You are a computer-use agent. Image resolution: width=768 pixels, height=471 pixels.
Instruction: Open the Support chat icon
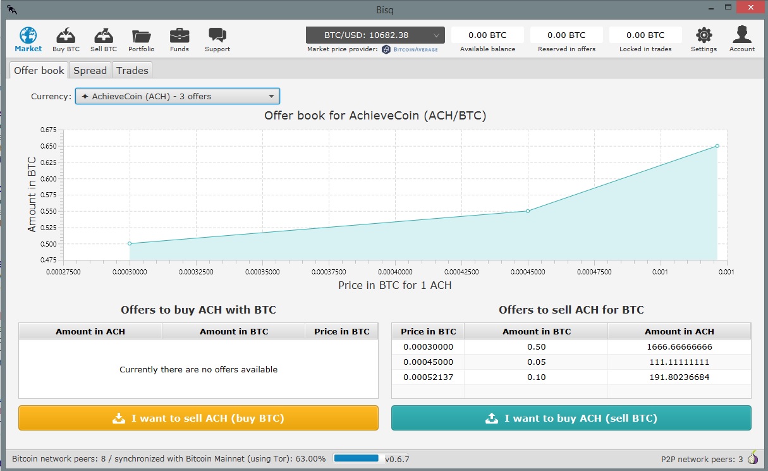click(x=217, y=39)
